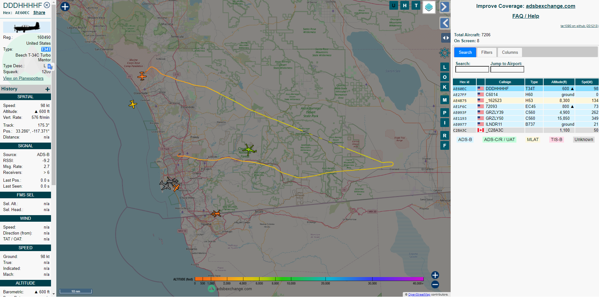Open OpenStreetMap contributors link
This screenshot has width=599, height=298.
tap(419, 295)
